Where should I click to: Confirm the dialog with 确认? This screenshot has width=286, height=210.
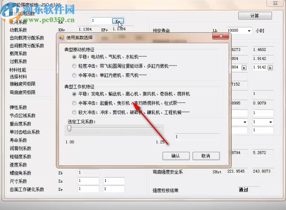[176, 156]
